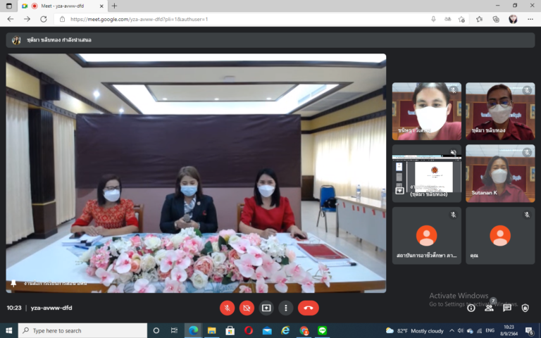Refresh the page in the browser

tap(44, 19)
